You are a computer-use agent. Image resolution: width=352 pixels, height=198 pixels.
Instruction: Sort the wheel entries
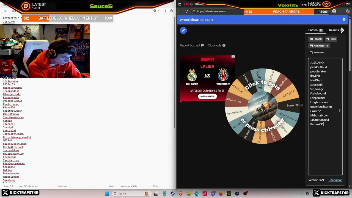click(x=331, y=39)
